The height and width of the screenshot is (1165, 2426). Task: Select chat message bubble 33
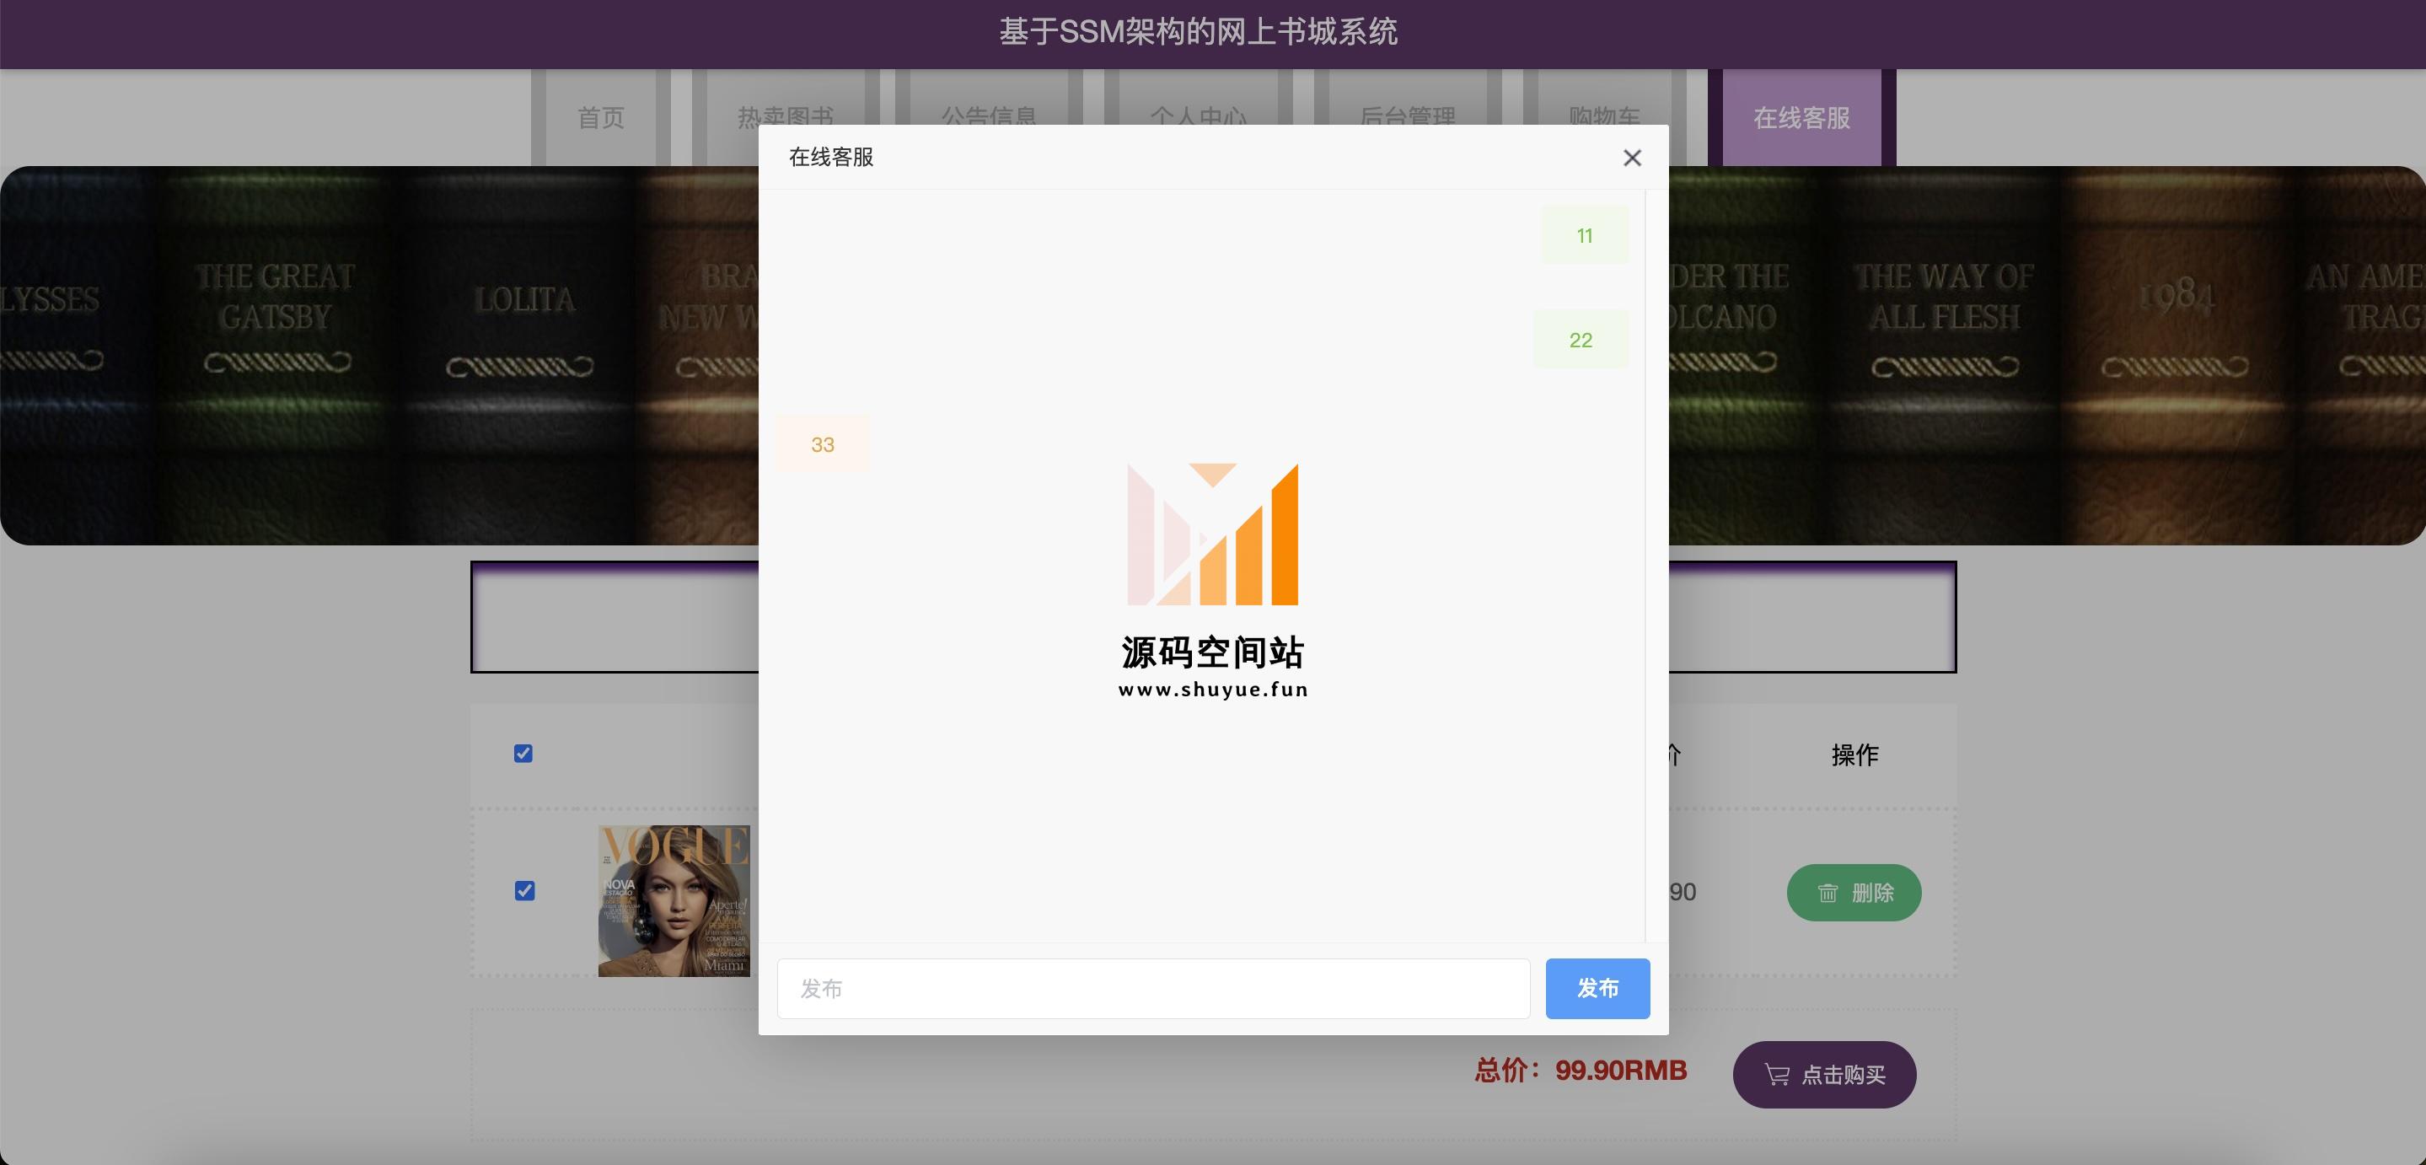822,444
